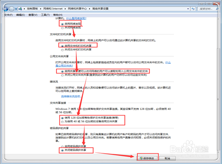
Task: Expand the arrow after 控制面板 breadcrumb
Action: 40,9
